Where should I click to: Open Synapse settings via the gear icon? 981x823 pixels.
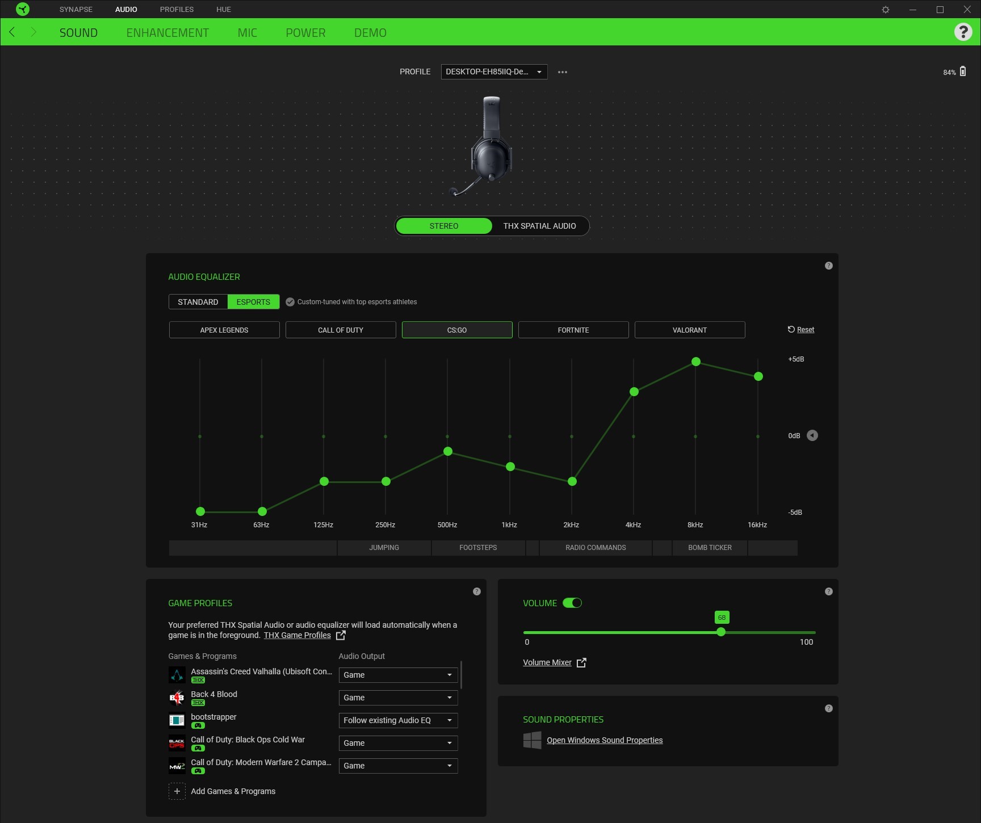point(886,9)
